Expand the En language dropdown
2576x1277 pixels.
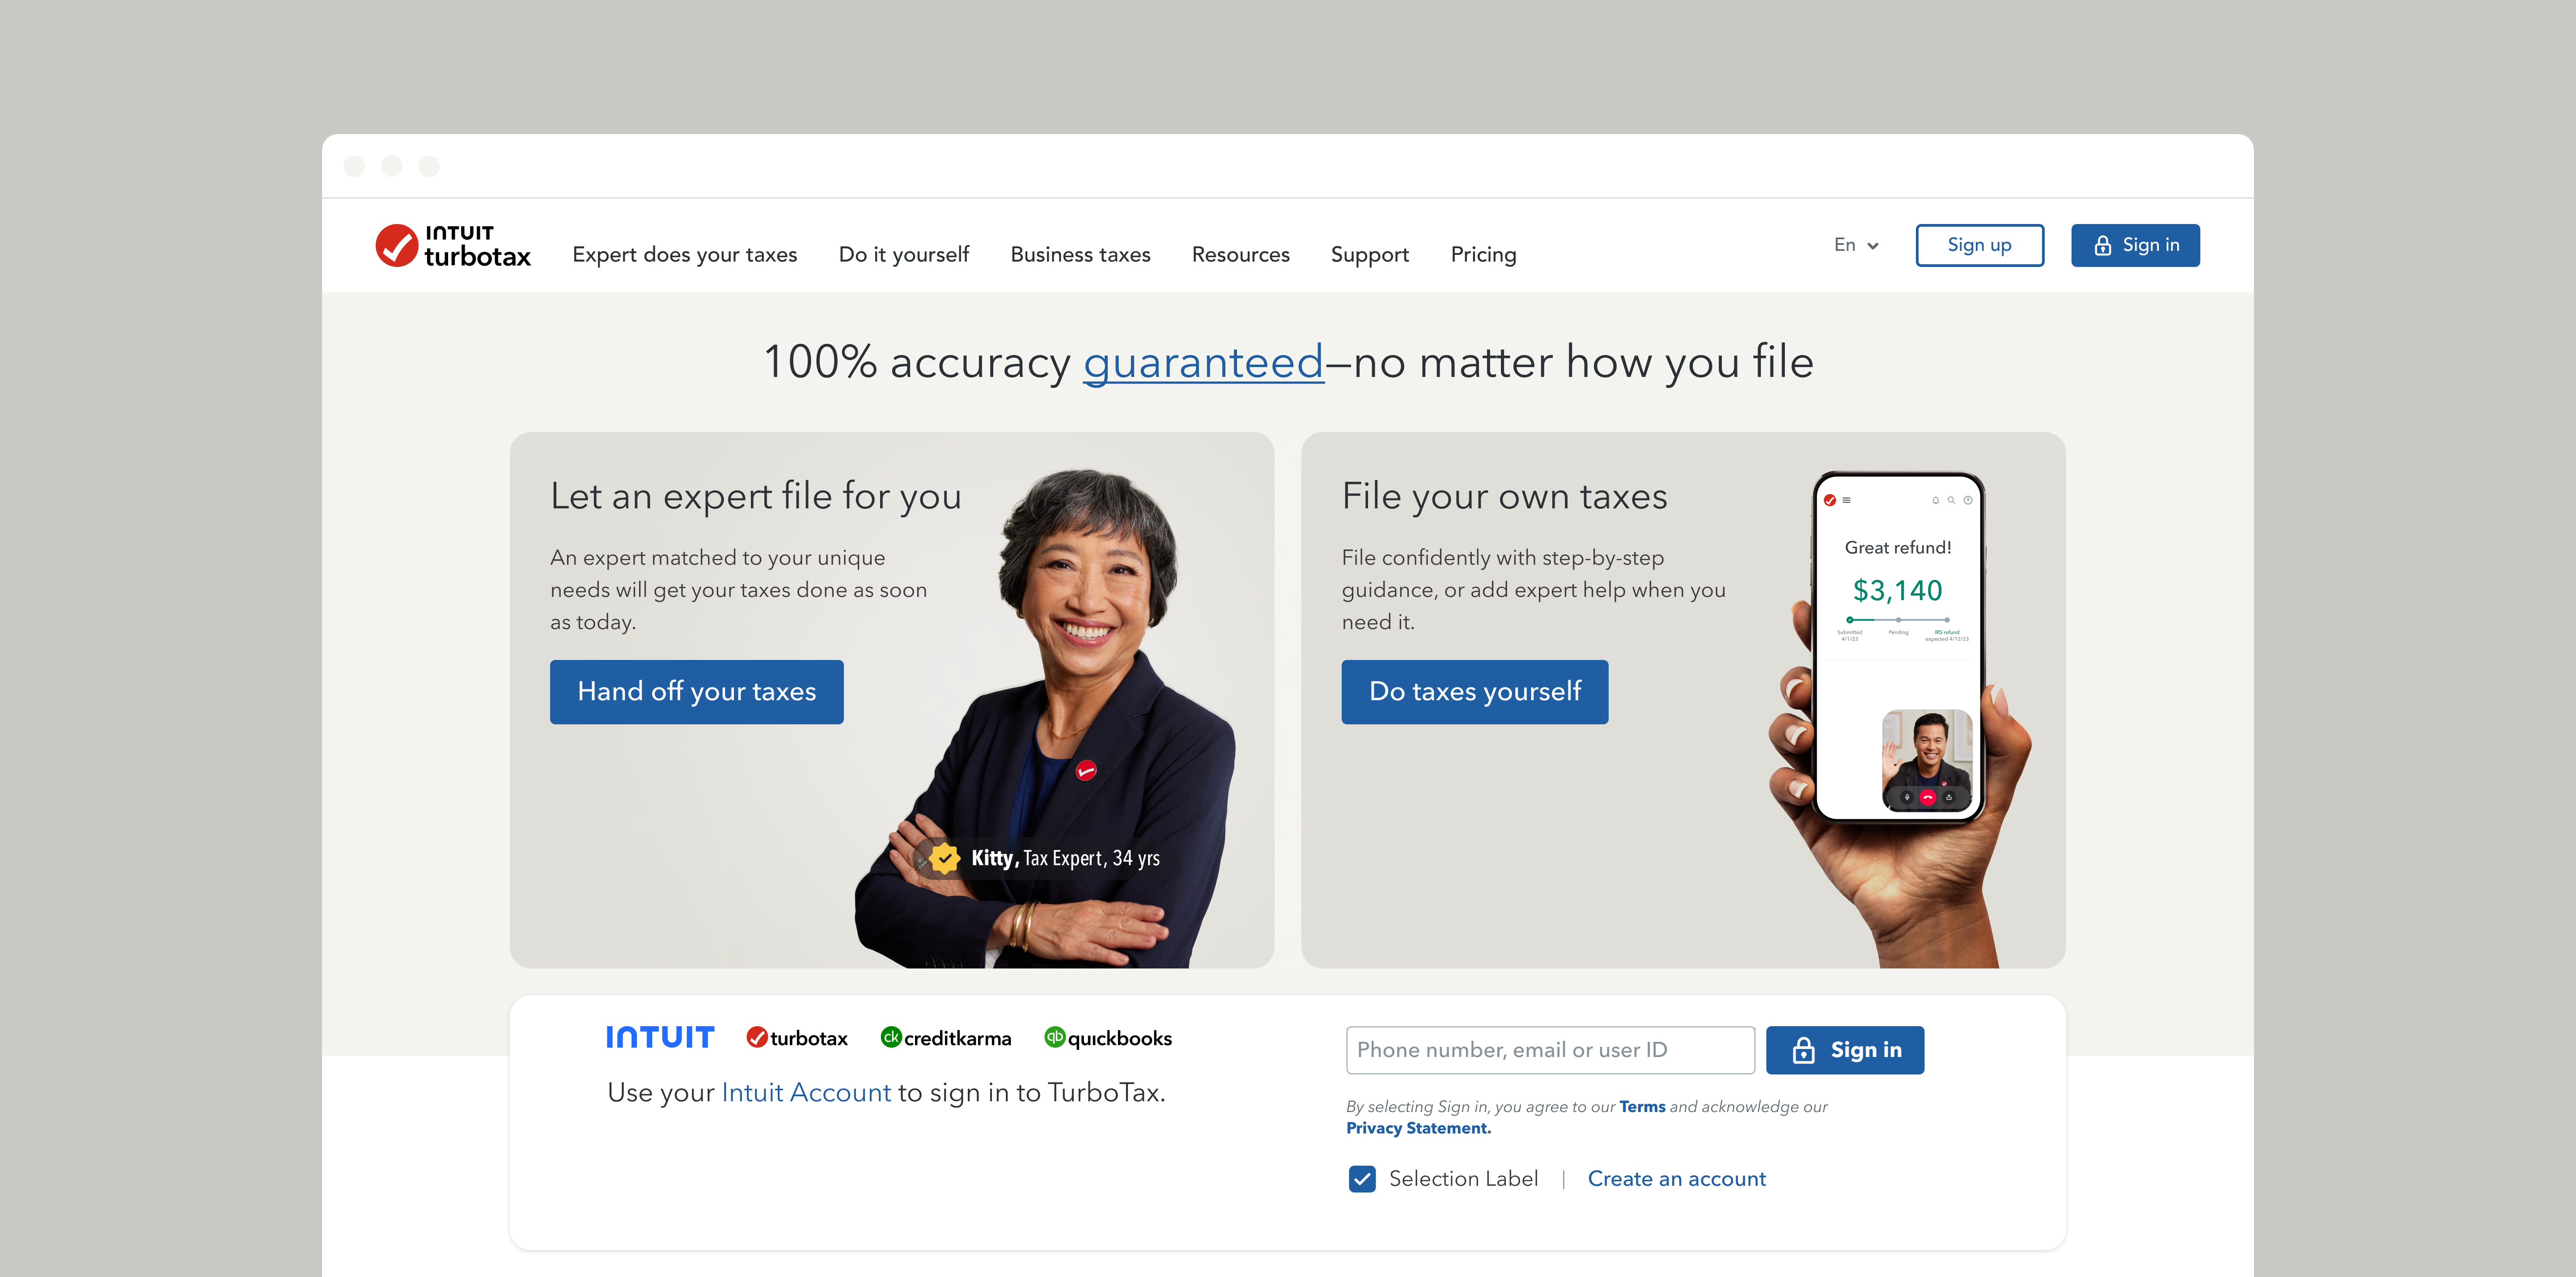pos(1856,245)
